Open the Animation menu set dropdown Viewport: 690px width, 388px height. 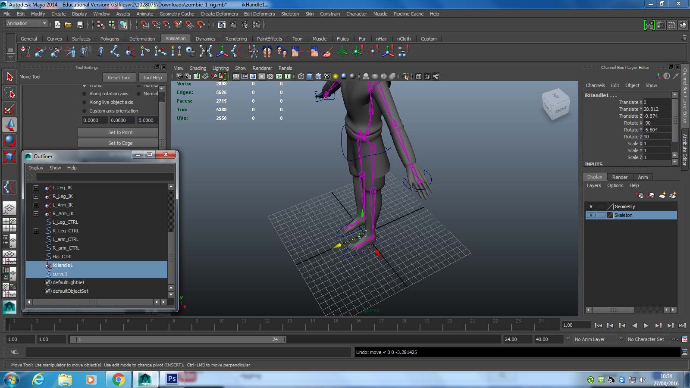pos(26,24)
